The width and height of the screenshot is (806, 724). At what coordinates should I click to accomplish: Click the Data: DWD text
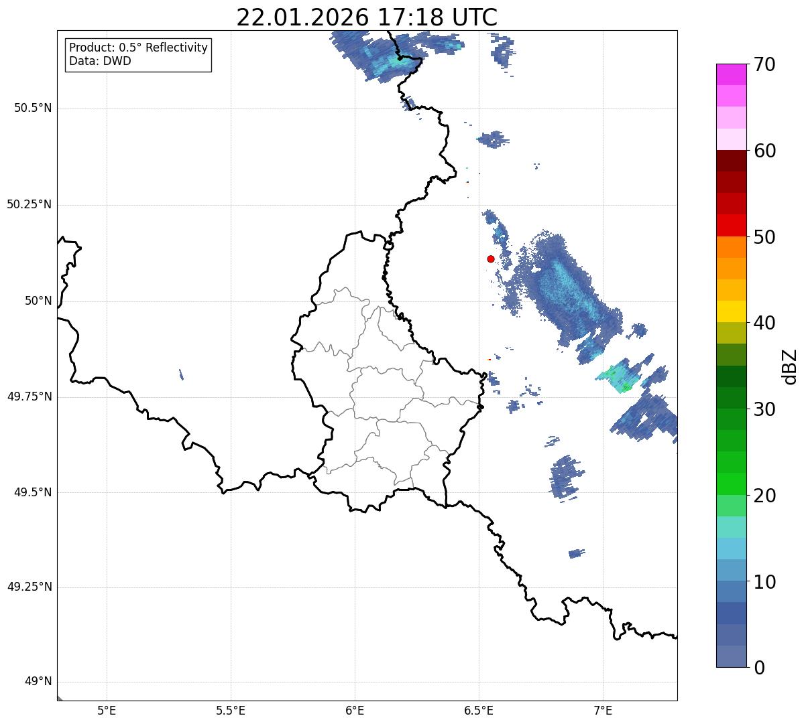pos(100,61)
